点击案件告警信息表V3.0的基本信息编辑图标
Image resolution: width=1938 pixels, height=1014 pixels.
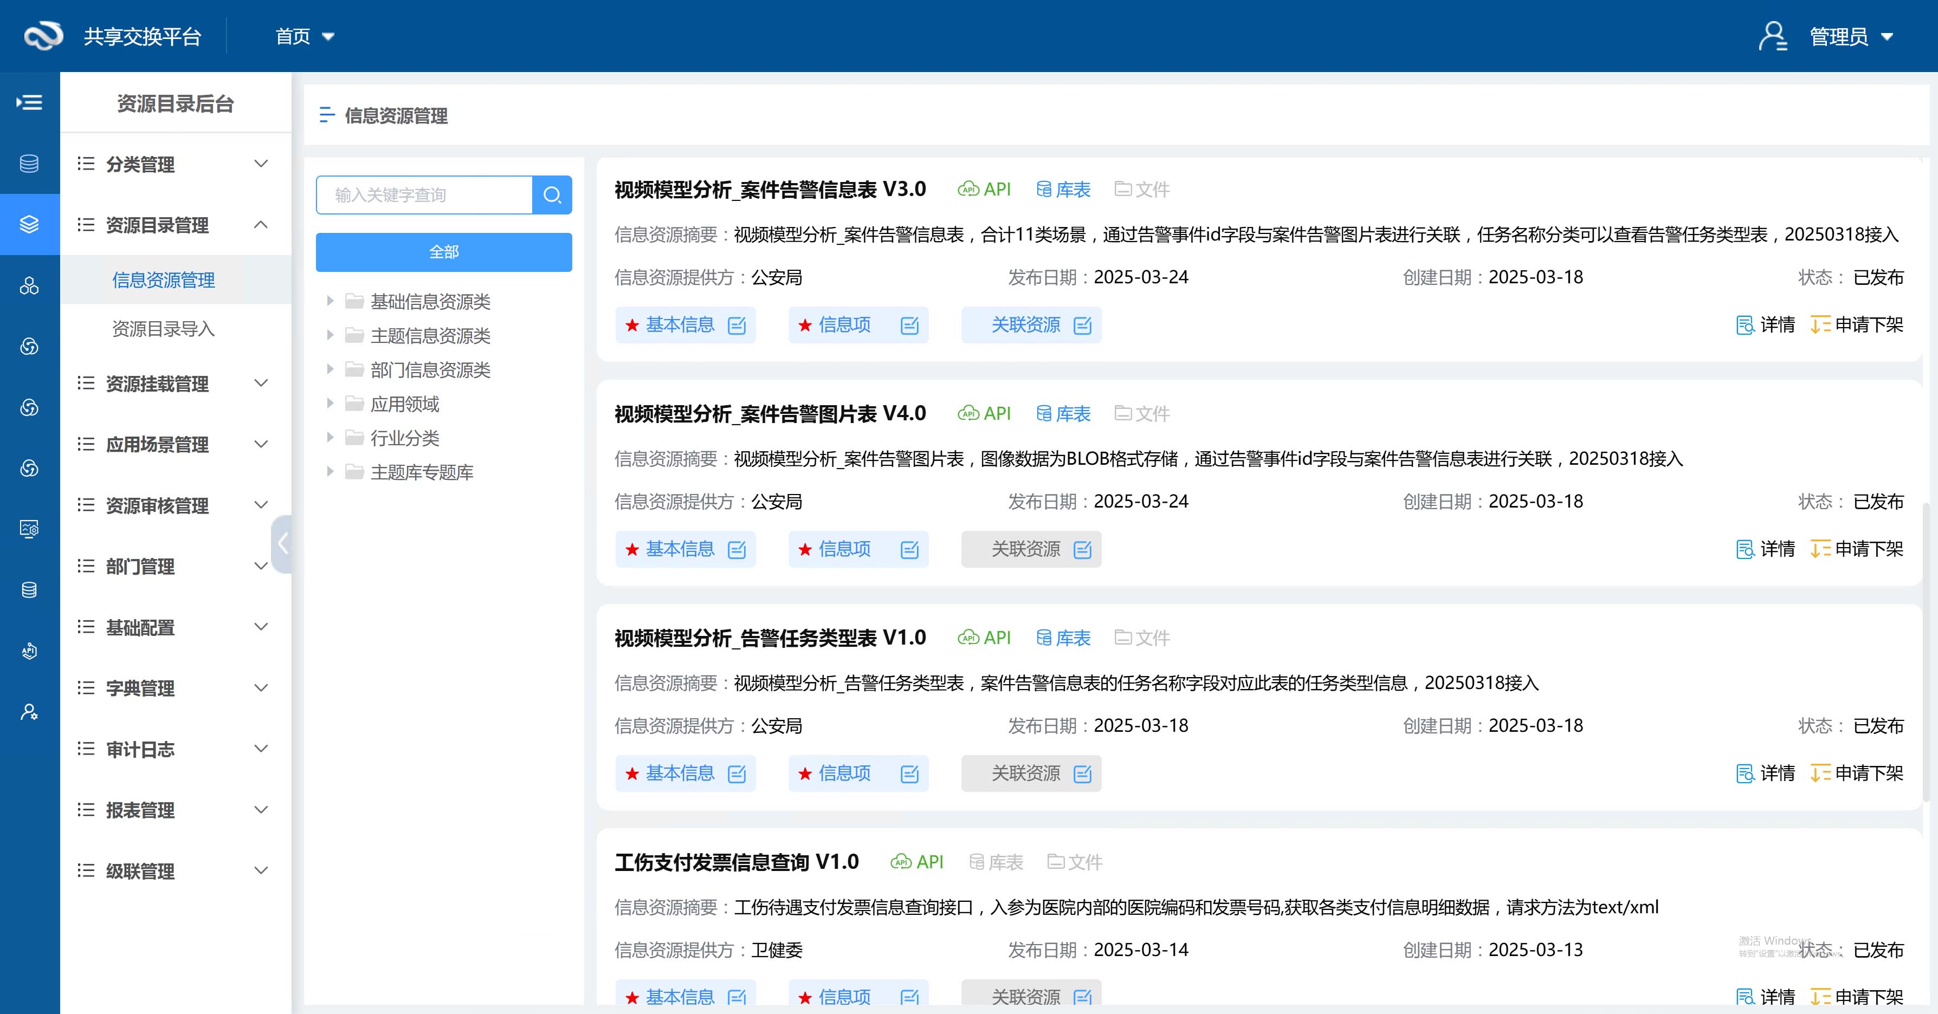click(736, 326)
